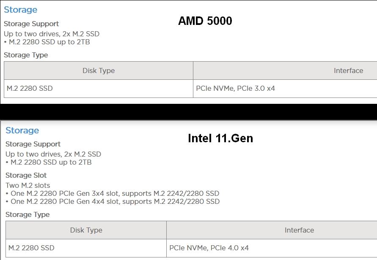Click Storage Type subheading in the AMD section

tap(26, 55)
